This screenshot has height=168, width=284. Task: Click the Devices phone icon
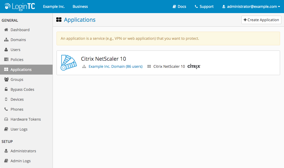6,99
